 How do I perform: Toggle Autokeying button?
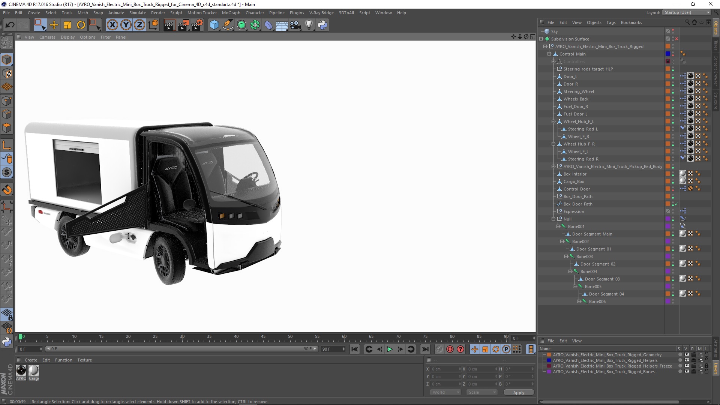(x=450, y=349)
